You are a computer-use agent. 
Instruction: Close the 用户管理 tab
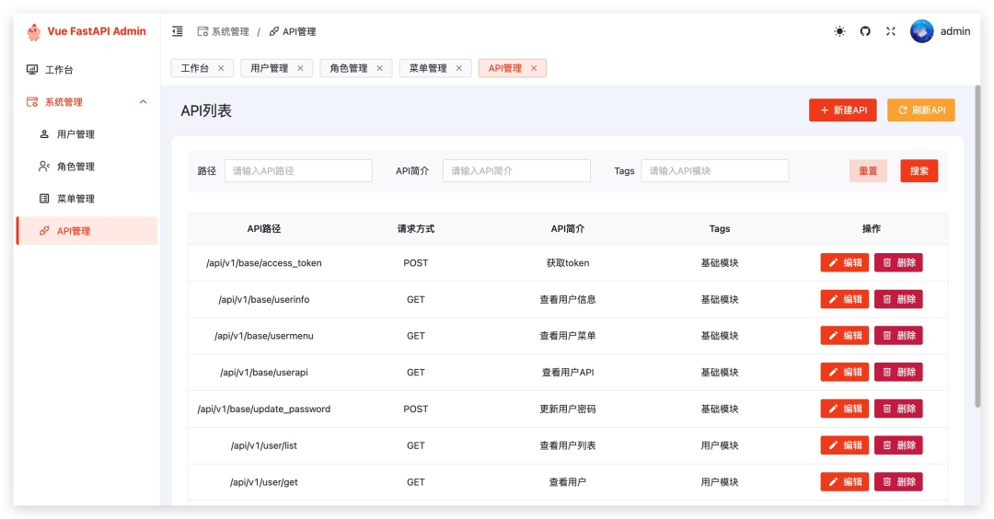pyautogui.click(x=300, y=68)
